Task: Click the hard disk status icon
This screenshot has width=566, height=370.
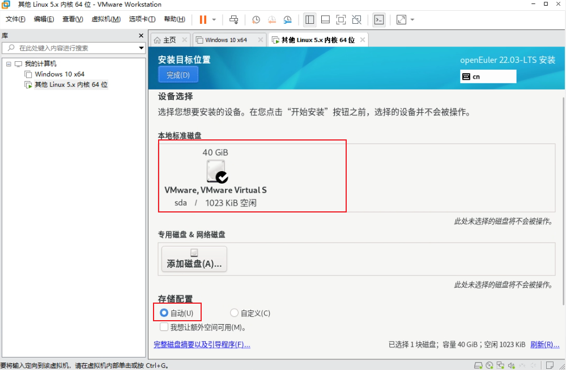Action: click(x=478, y=365)
